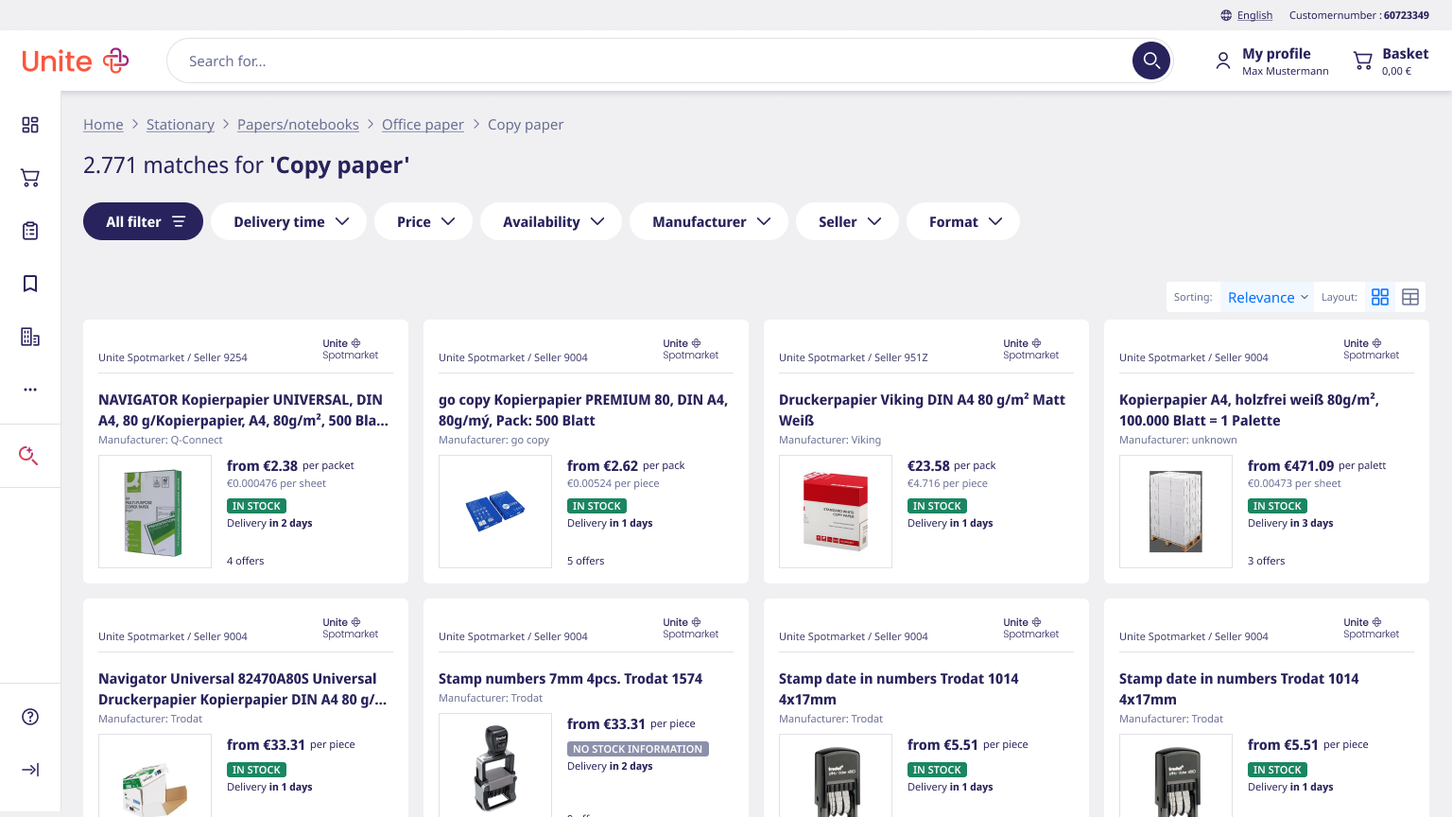Click '4 offers' on NAVIGATOR card
The height and width of the screenshot is (817, 1452).
(246, 561)
